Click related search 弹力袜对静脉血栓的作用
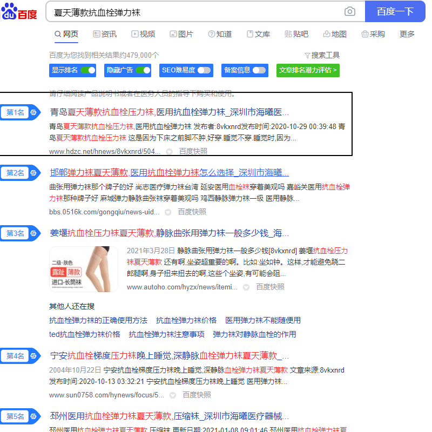 pyautogui.click(x=254, y=334)
